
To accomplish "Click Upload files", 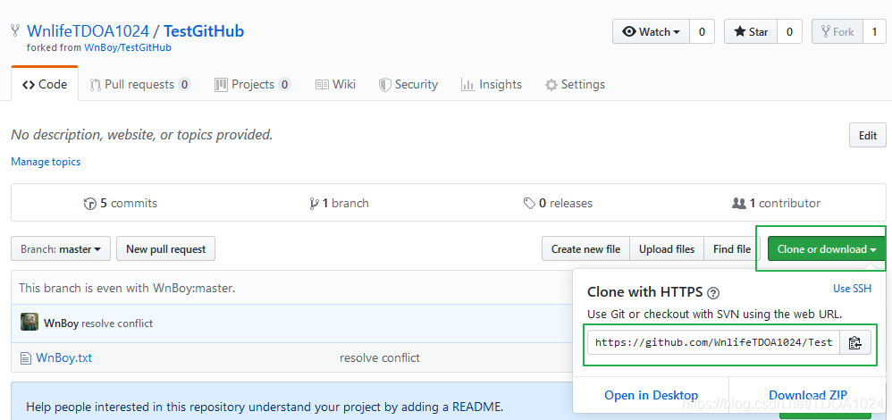I will coord(667,248).
